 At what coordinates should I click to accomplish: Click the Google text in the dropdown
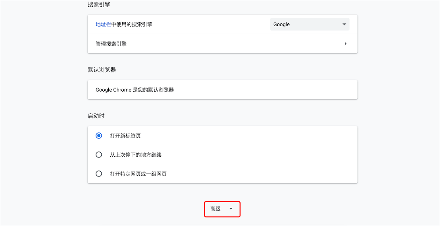point(281,25)
